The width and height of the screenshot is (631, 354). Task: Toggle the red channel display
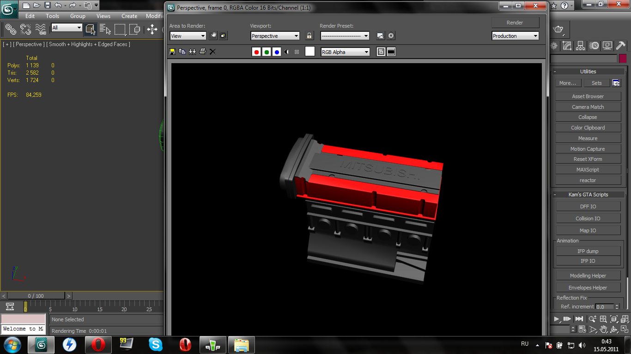(256, 52)
